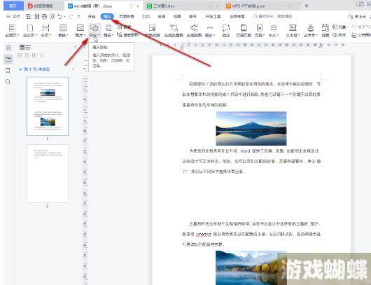Switch to the 视图 view tab

tap(177, 16)
